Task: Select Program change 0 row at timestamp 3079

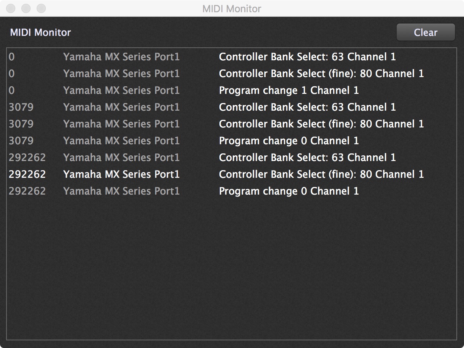Action: (x=232, y=141)
